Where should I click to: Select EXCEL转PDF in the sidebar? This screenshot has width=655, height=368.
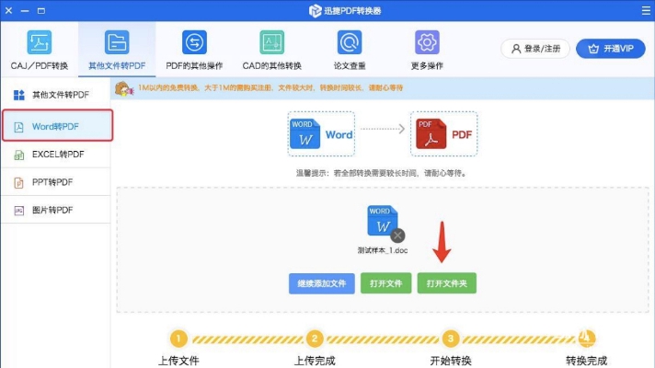(56, 155)
